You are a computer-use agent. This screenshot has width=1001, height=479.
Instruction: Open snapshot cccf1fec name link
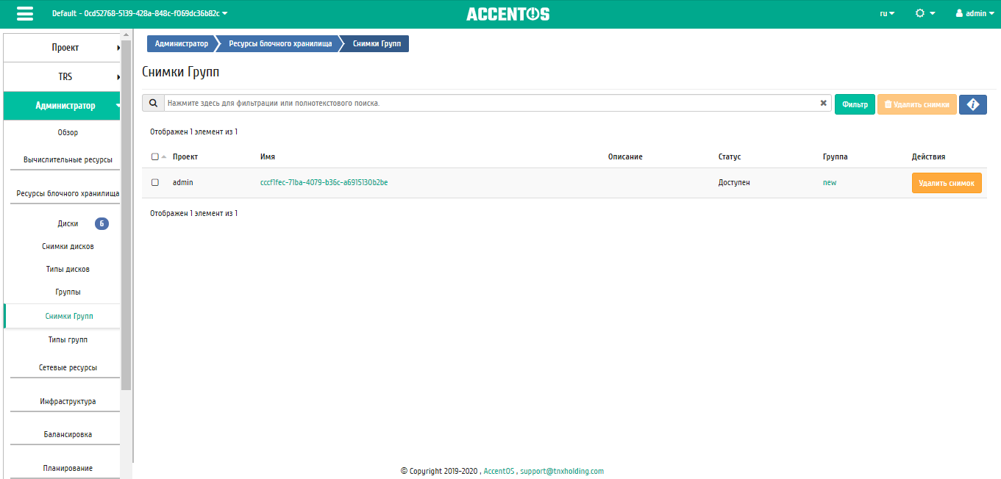coord(324,182)
